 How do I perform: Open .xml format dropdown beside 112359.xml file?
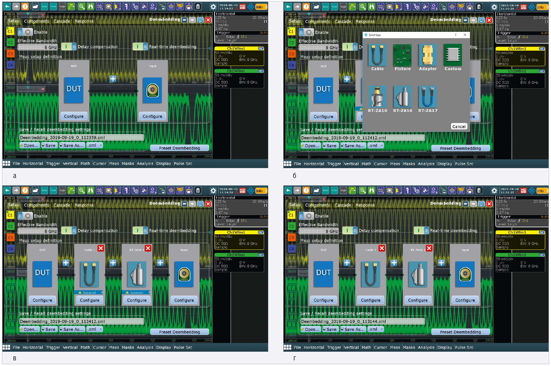(x=95, y=145)
